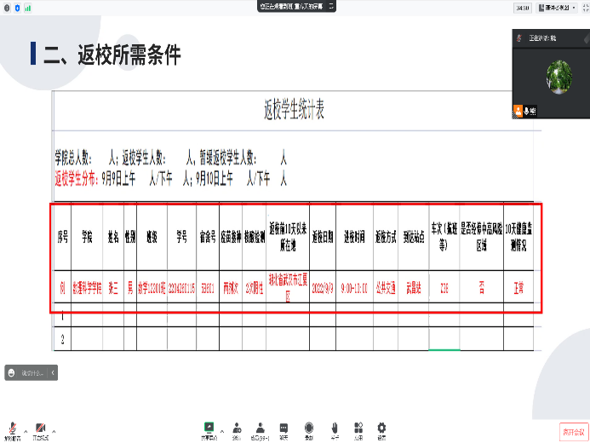Collapse the chat input bubble at bottom left
Viewport: 590px width, 443px height.
(54, 372)
